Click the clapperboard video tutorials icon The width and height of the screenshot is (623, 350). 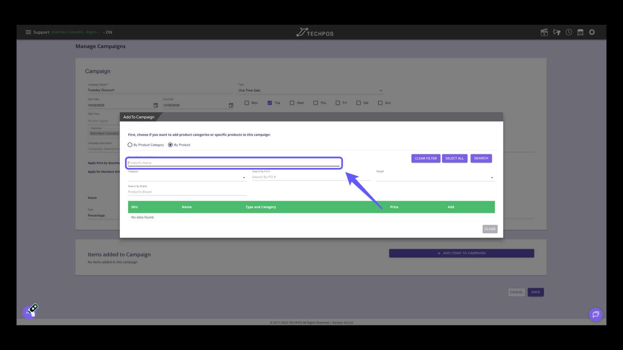click(x=544, y=32)
